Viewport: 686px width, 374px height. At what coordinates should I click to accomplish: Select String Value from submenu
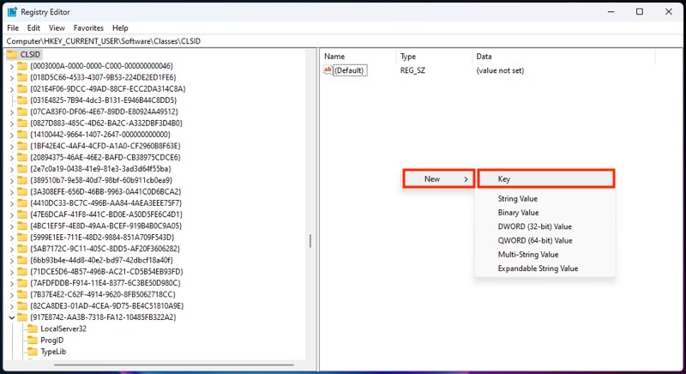[x=518, y=198]
